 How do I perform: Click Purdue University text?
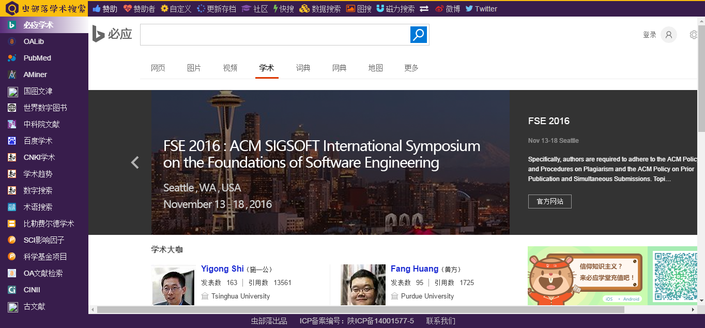click(x=427, y=296)
